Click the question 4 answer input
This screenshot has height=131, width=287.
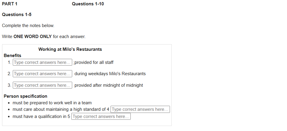pyautogui.click(x=140, y=109)
